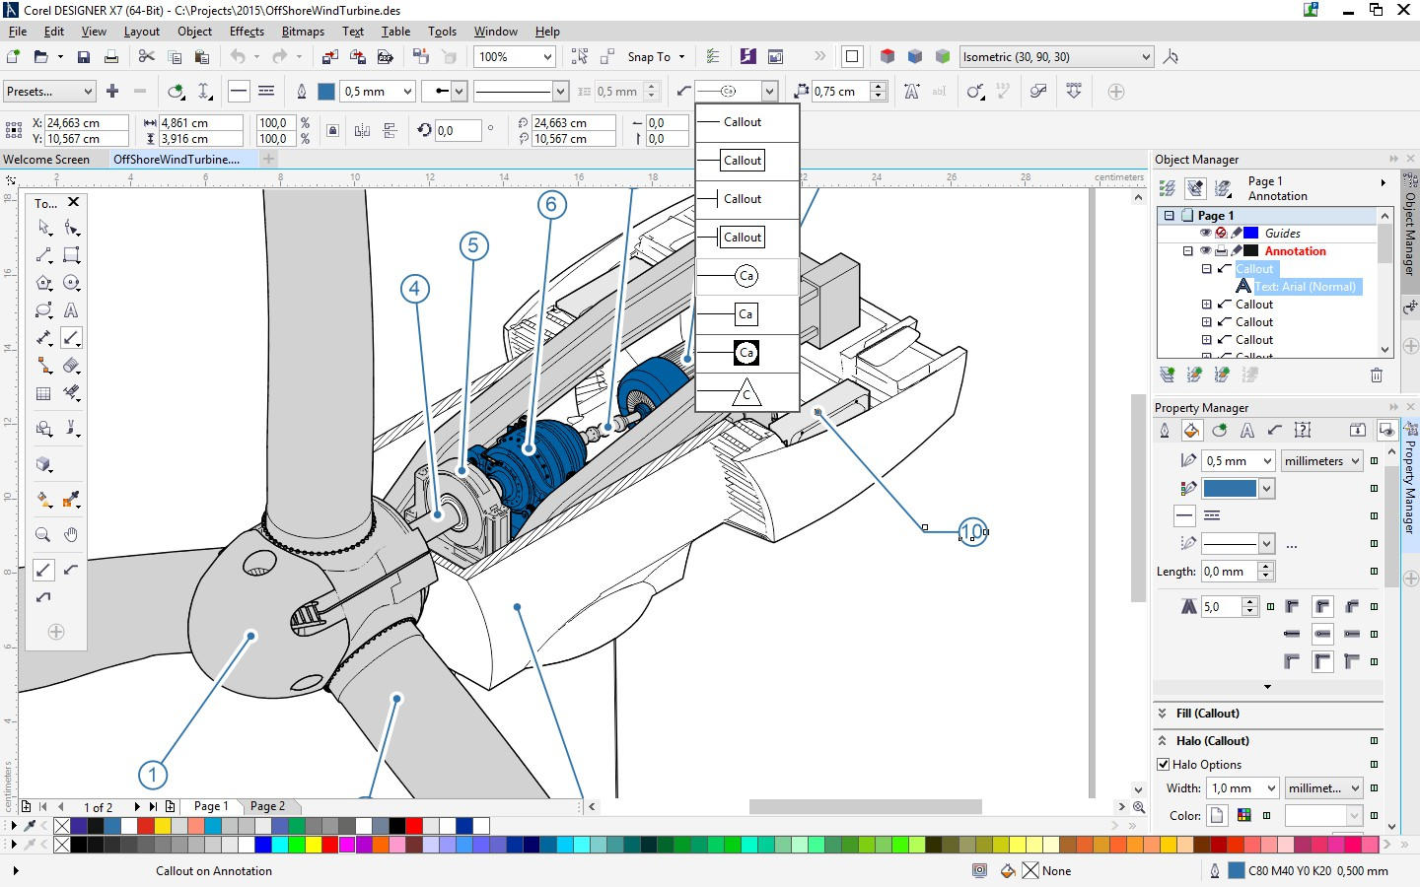
Task: Click the plus Add Preset icon
Action: (112, 92)
